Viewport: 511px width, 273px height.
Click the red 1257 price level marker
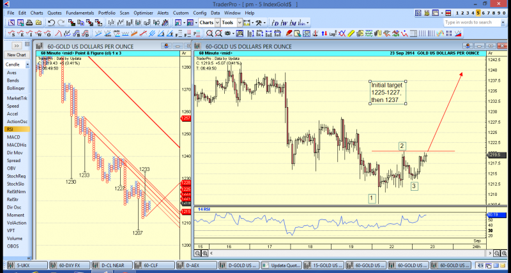[x=187, y=119]
